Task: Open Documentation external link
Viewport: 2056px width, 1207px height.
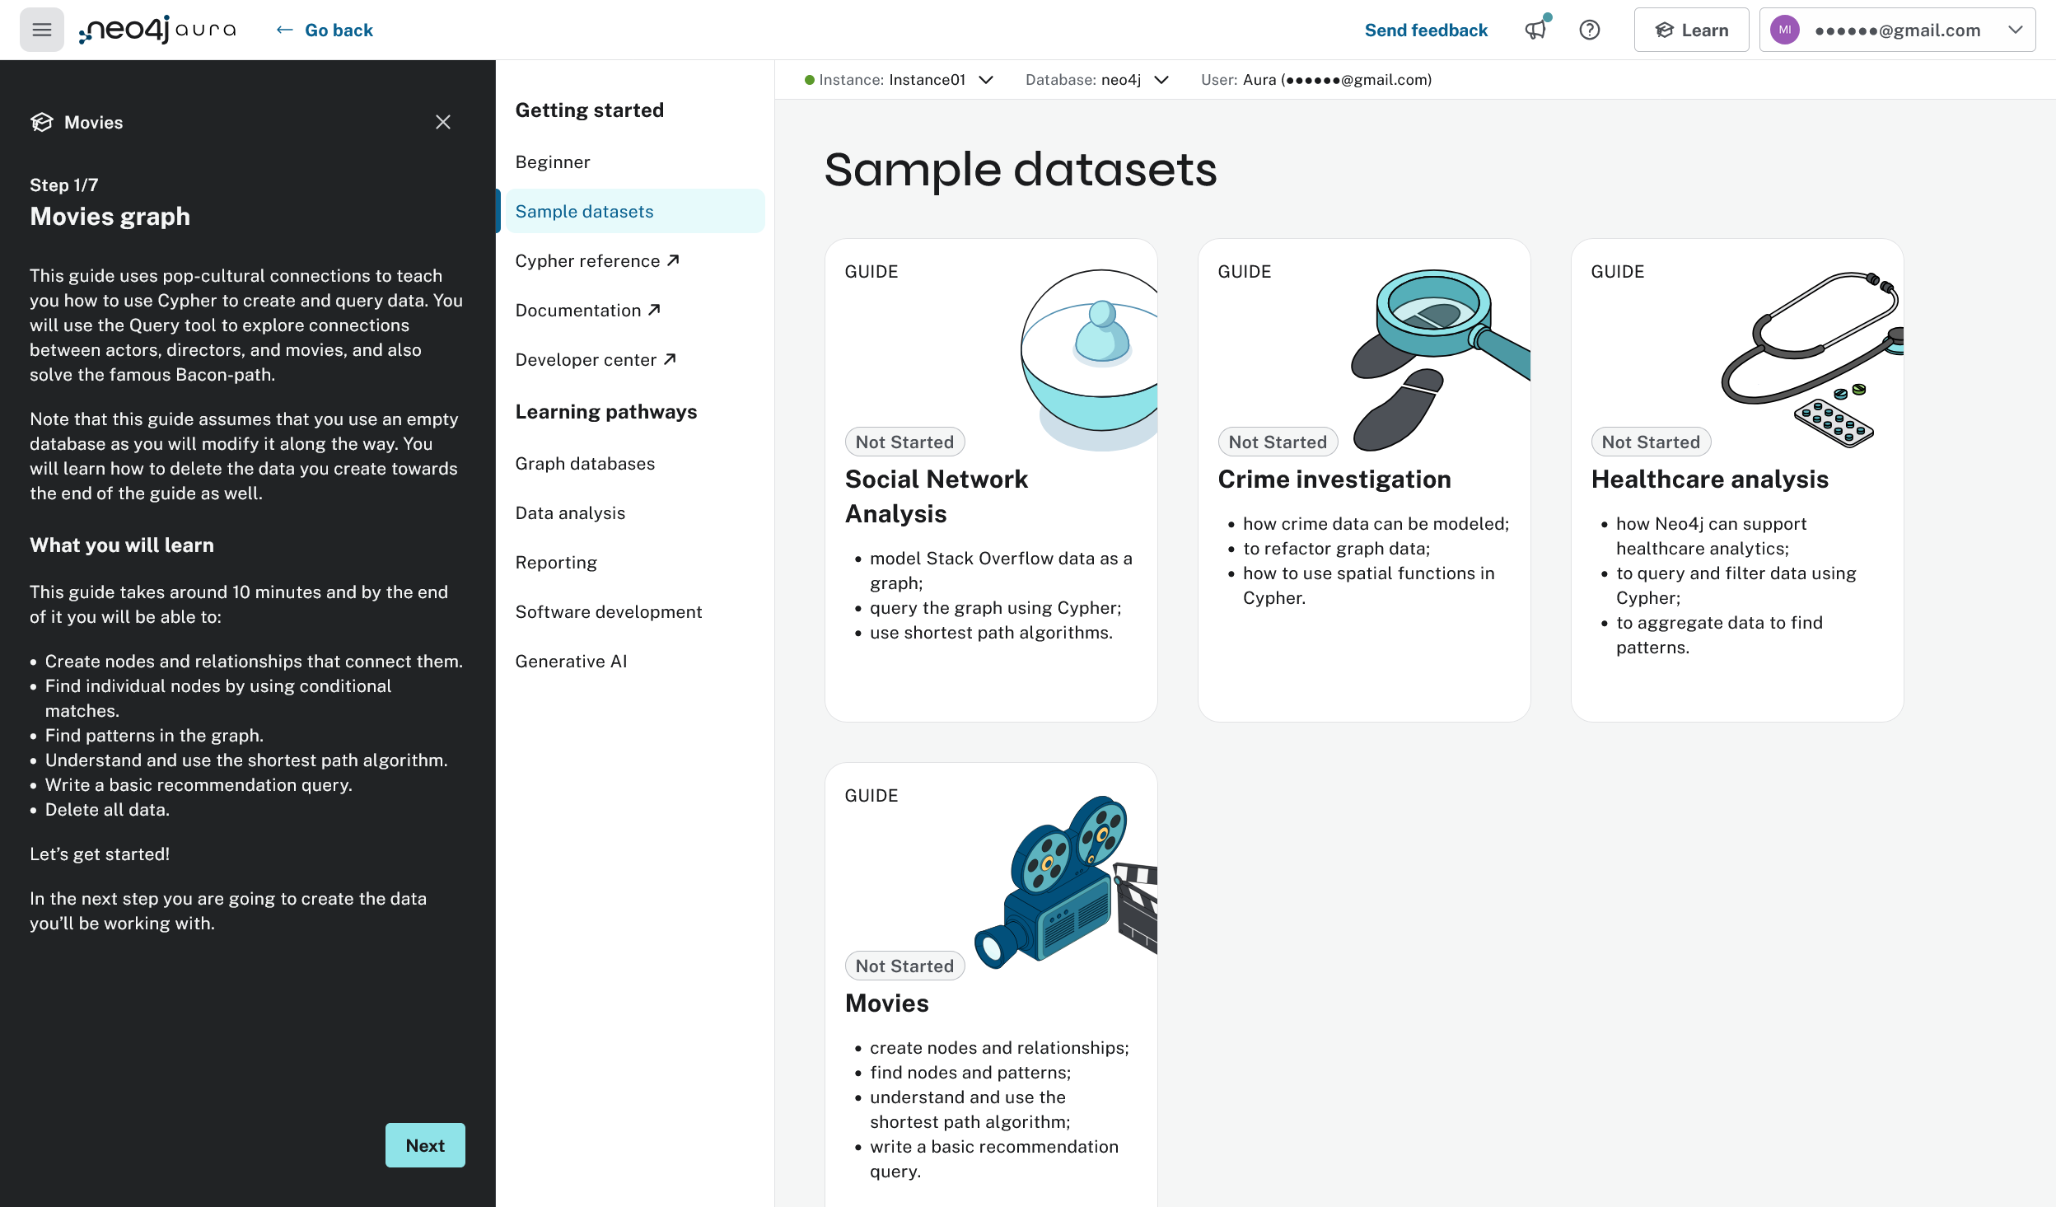Action: click(x=587, y=311)
